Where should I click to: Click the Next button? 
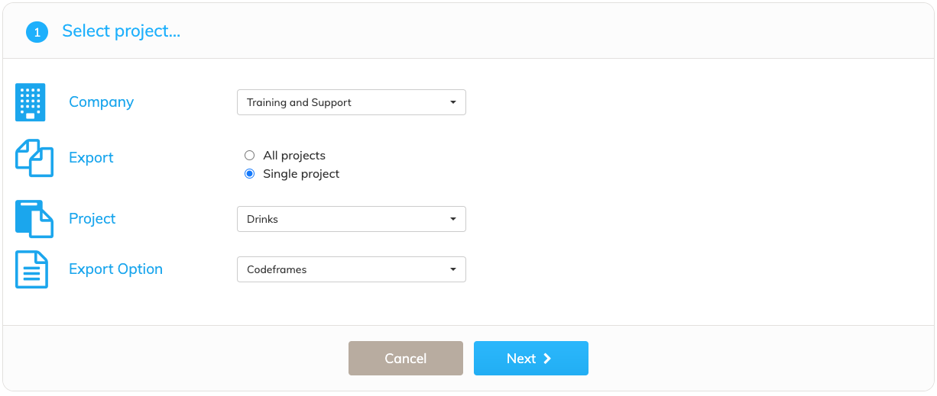(531, 359)
